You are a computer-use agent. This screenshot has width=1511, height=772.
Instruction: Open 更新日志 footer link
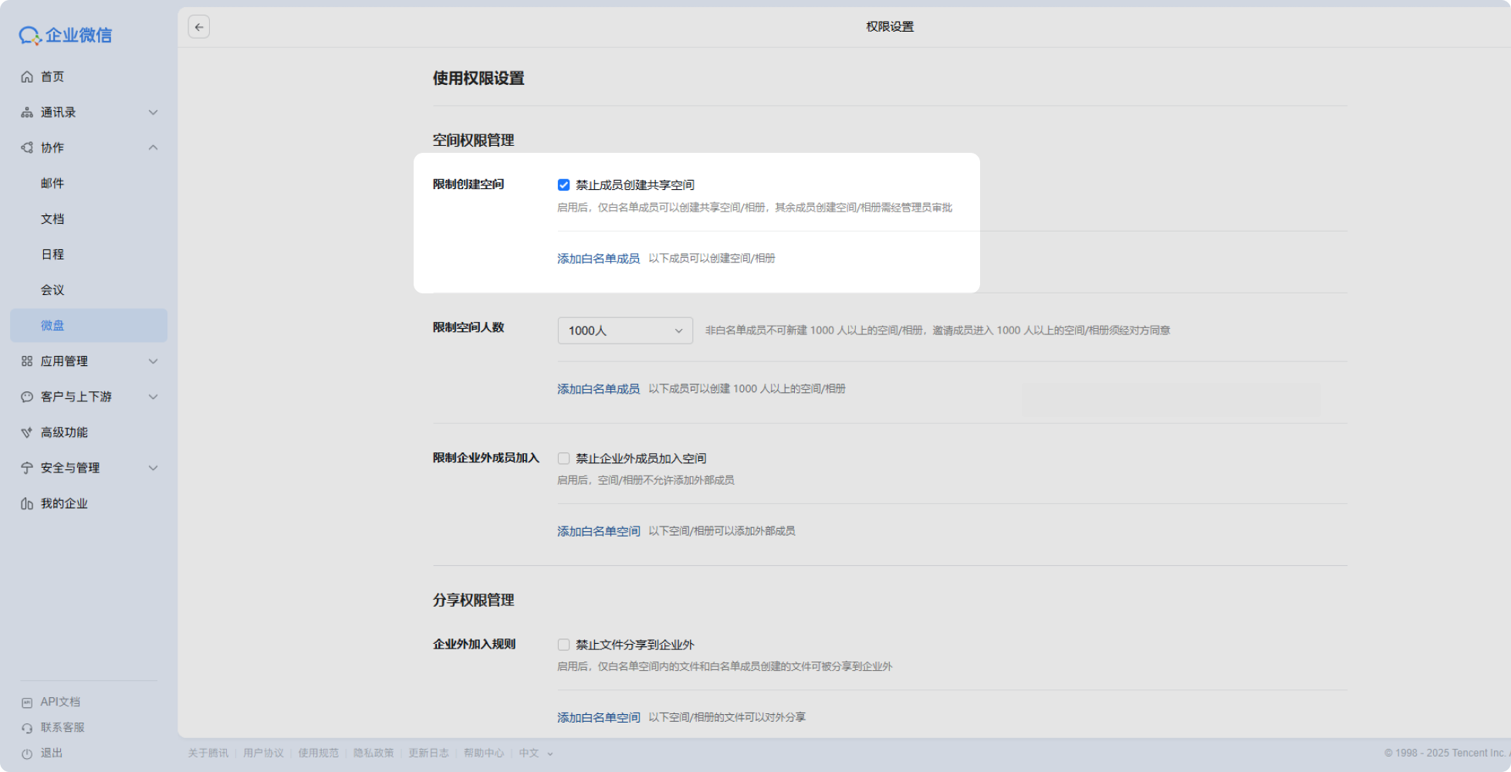428,753
